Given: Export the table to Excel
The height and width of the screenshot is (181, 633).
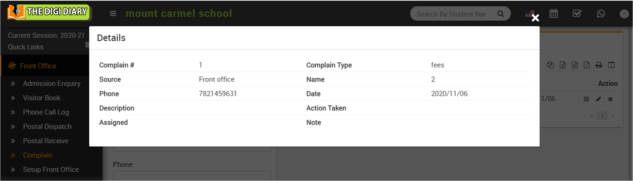Looking at the screenshot, I should [x=562, y=65].
